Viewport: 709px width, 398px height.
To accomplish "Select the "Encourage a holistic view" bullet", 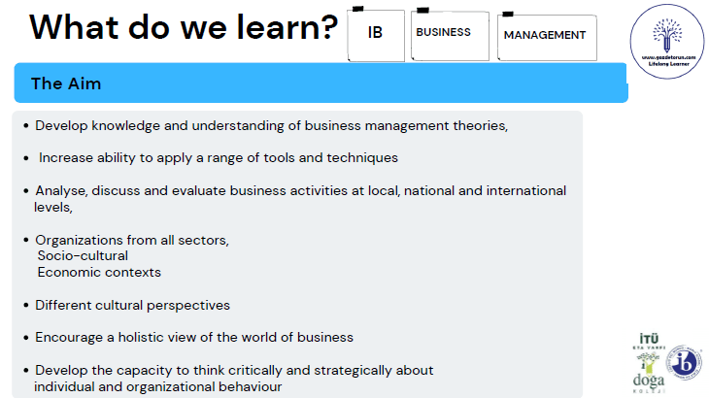I will pos(193,337).
